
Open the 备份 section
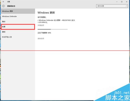(18, 21)
